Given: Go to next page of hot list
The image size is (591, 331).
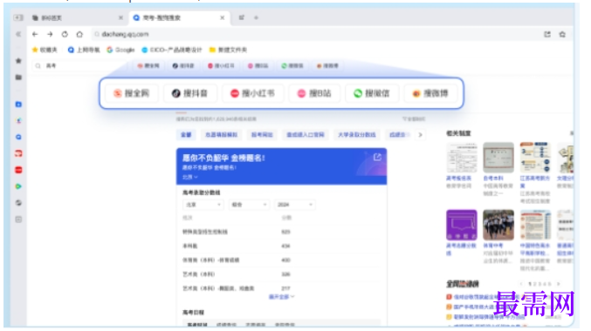Looking at the screenshot, I should pyautogui.click(x=559, y=284).
